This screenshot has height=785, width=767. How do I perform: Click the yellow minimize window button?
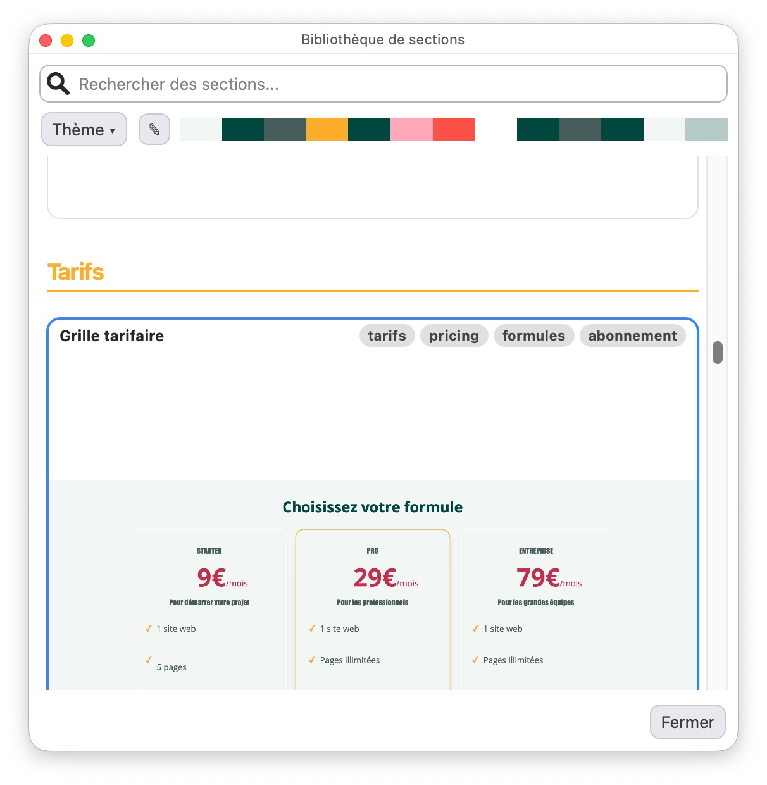click(67, 41)
